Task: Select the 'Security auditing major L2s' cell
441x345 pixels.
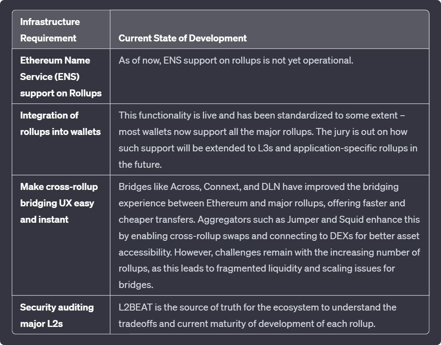Action: pos(57,315)
